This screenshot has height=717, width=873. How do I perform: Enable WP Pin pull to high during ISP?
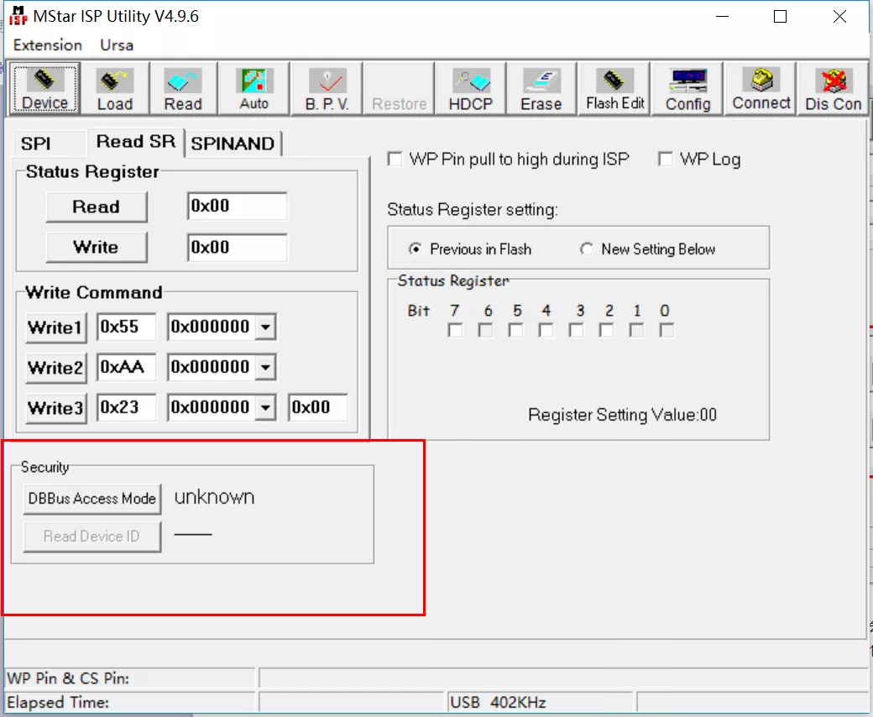click(395, 160)
